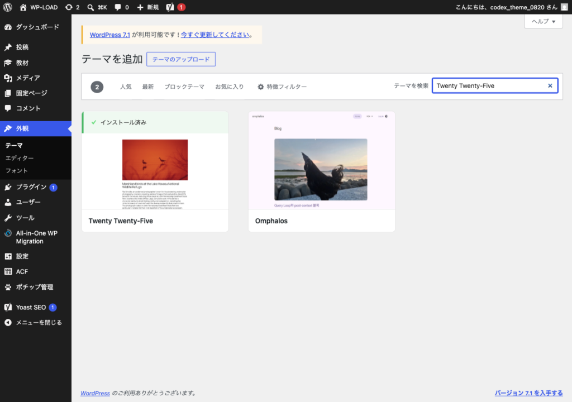The width and height of the screenshot is (572, 402).
Task: Open ツール wrench icon menu
Action: click(36, 218)
